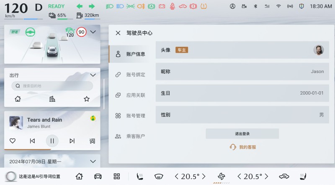Toggle right seat heating
335x185 pixels.
point(303,176)
